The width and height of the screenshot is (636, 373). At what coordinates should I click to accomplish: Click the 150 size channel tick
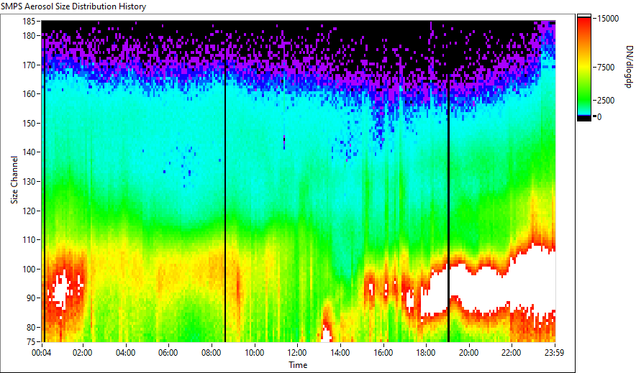28,123
